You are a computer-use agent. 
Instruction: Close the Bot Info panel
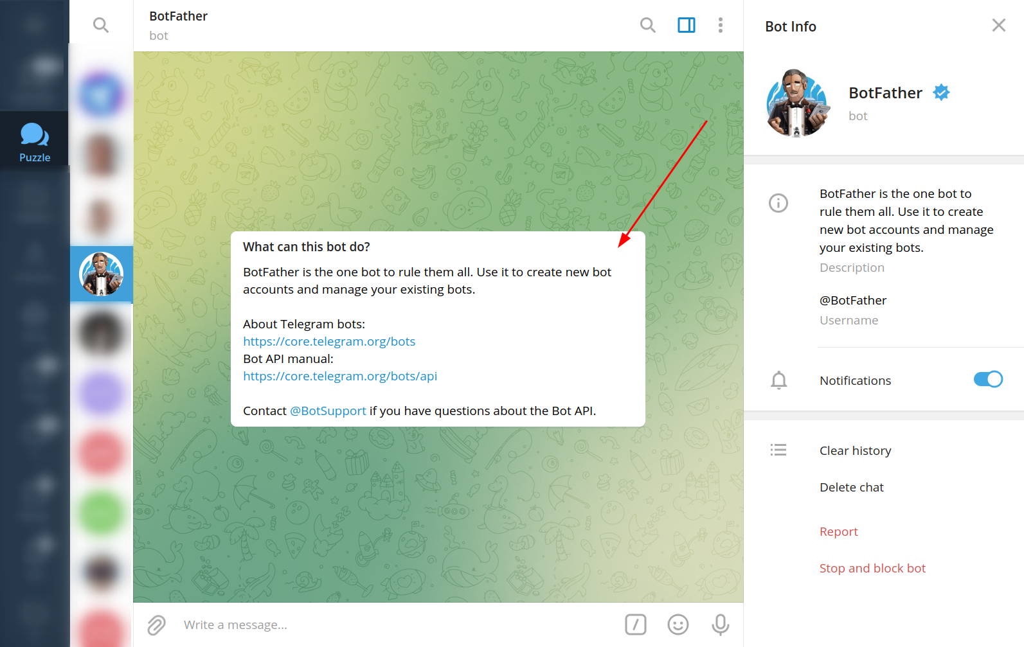click(x=999, y=25)
